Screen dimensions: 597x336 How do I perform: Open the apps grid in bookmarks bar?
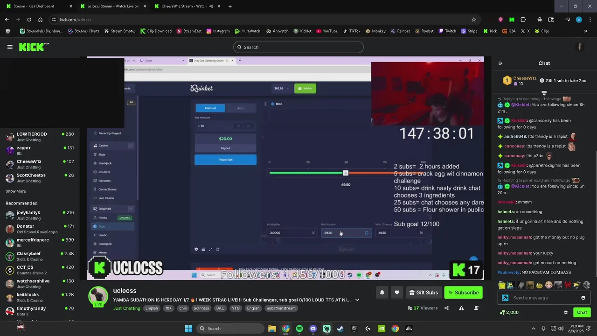click(x=8, y=31)
